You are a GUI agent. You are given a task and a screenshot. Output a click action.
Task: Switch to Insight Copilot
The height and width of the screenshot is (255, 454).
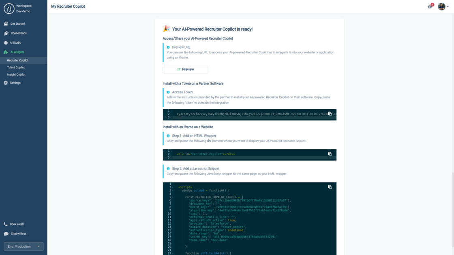tap(15, 74)
